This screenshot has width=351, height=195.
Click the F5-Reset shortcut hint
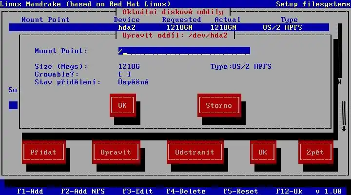241,191
